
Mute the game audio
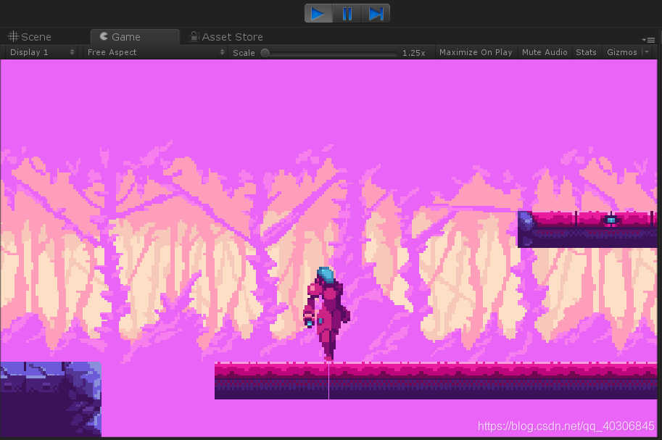pos(545,51)
